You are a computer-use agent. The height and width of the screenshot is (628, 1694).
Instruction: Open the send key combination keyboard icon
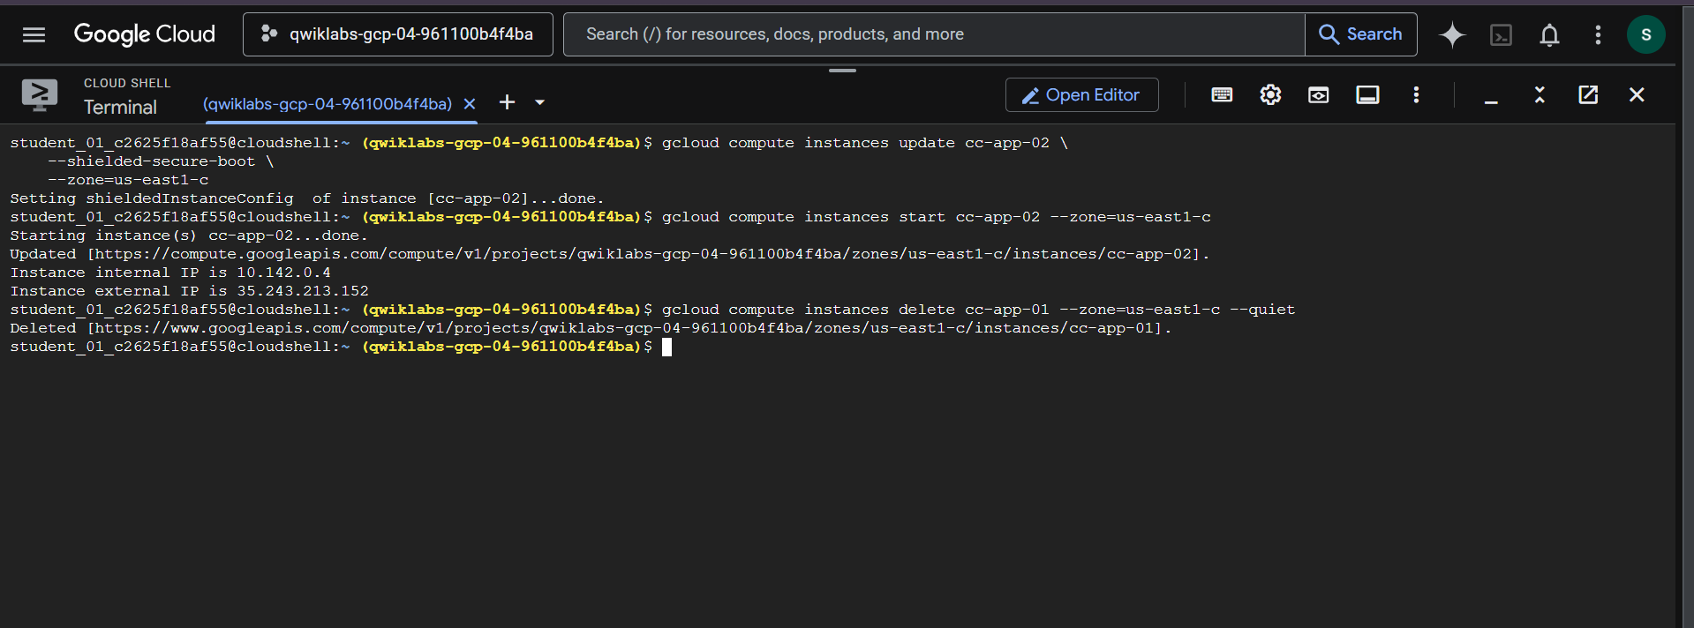[x=1222, y=94]
